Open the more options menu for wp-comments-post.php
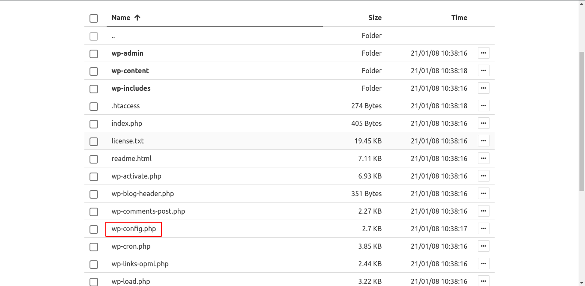The height and width of the screenshot is (286, 585). pos(484,211)
